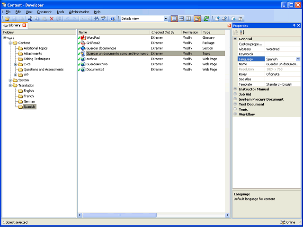
Task: Click the Find binoculars toolbar icon
Action: tap(96, 19)
